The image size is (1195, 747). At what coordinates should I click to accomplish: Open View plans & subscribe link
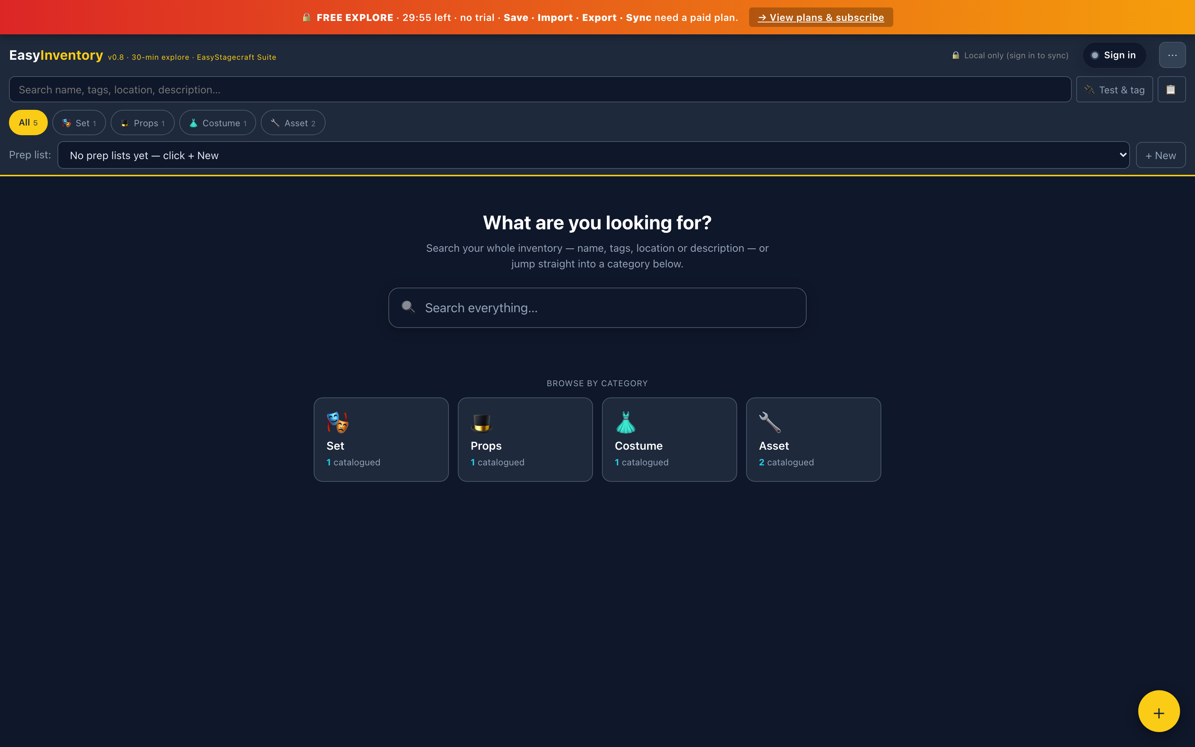821,17
